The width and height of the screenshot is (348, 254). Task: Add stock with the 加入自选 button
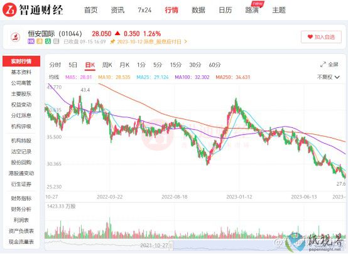[321, 37]
